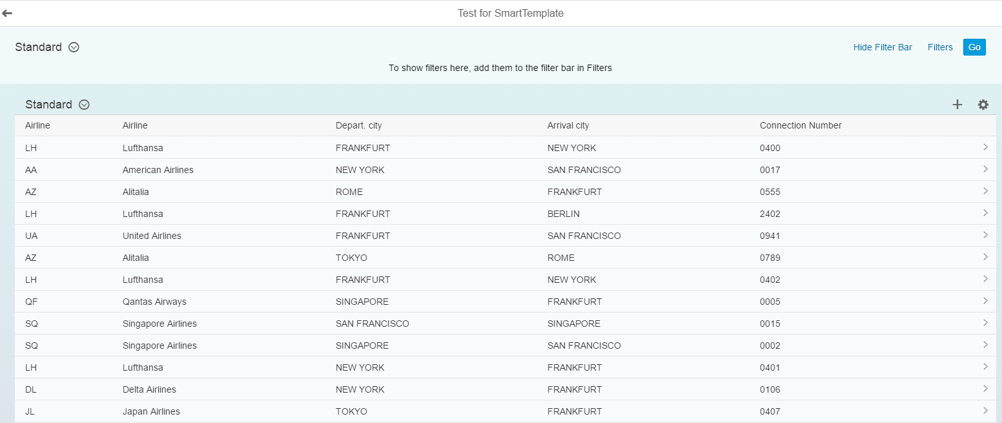Open row chevron for connection 0002
The height and width of the screenshot is (423, 1002).
click(985, 345)
